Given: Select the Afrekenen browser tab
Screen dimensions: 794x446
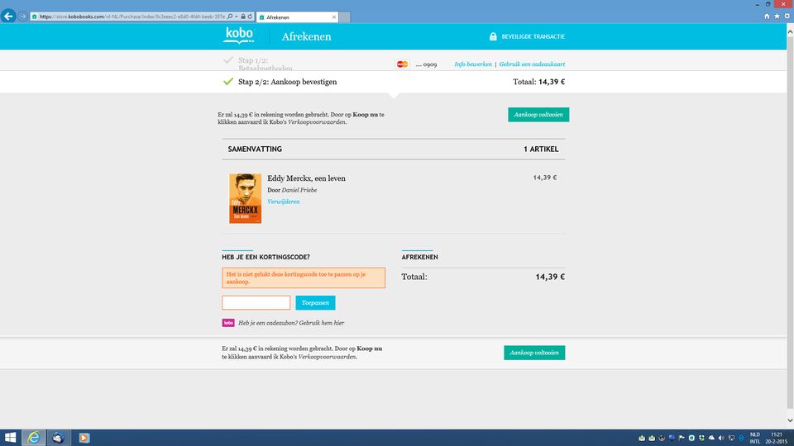Looking at the screenshot, I should click(x=297, y=17).
